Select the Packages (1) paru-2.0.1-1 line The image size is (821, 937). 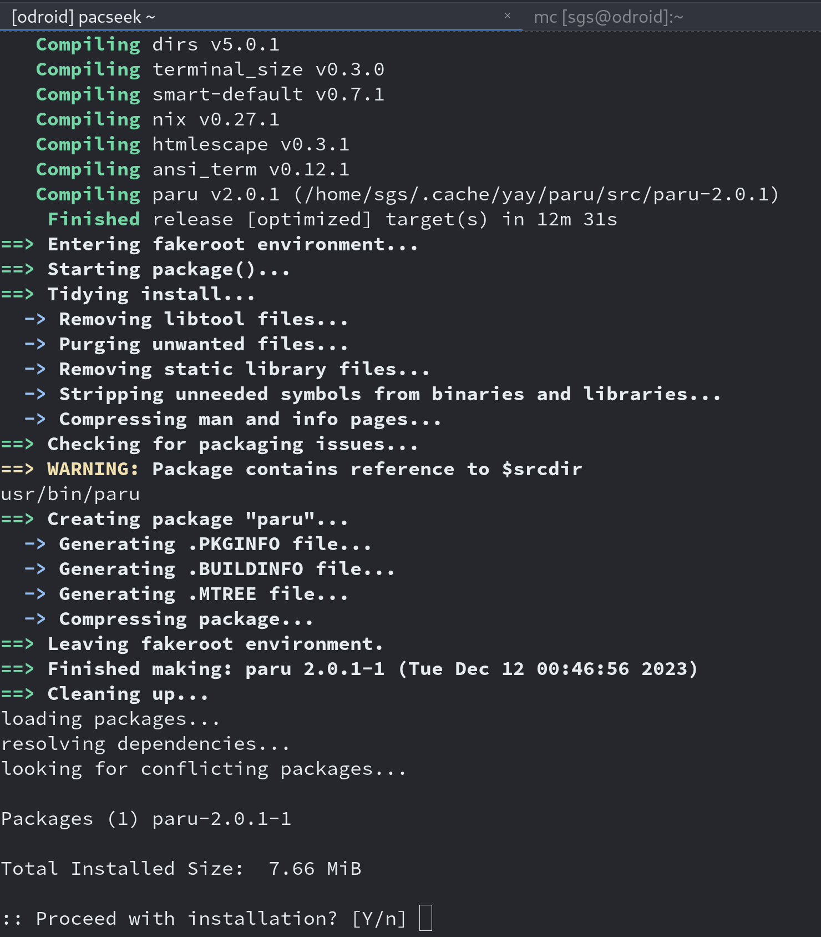(x=147, y=818)
